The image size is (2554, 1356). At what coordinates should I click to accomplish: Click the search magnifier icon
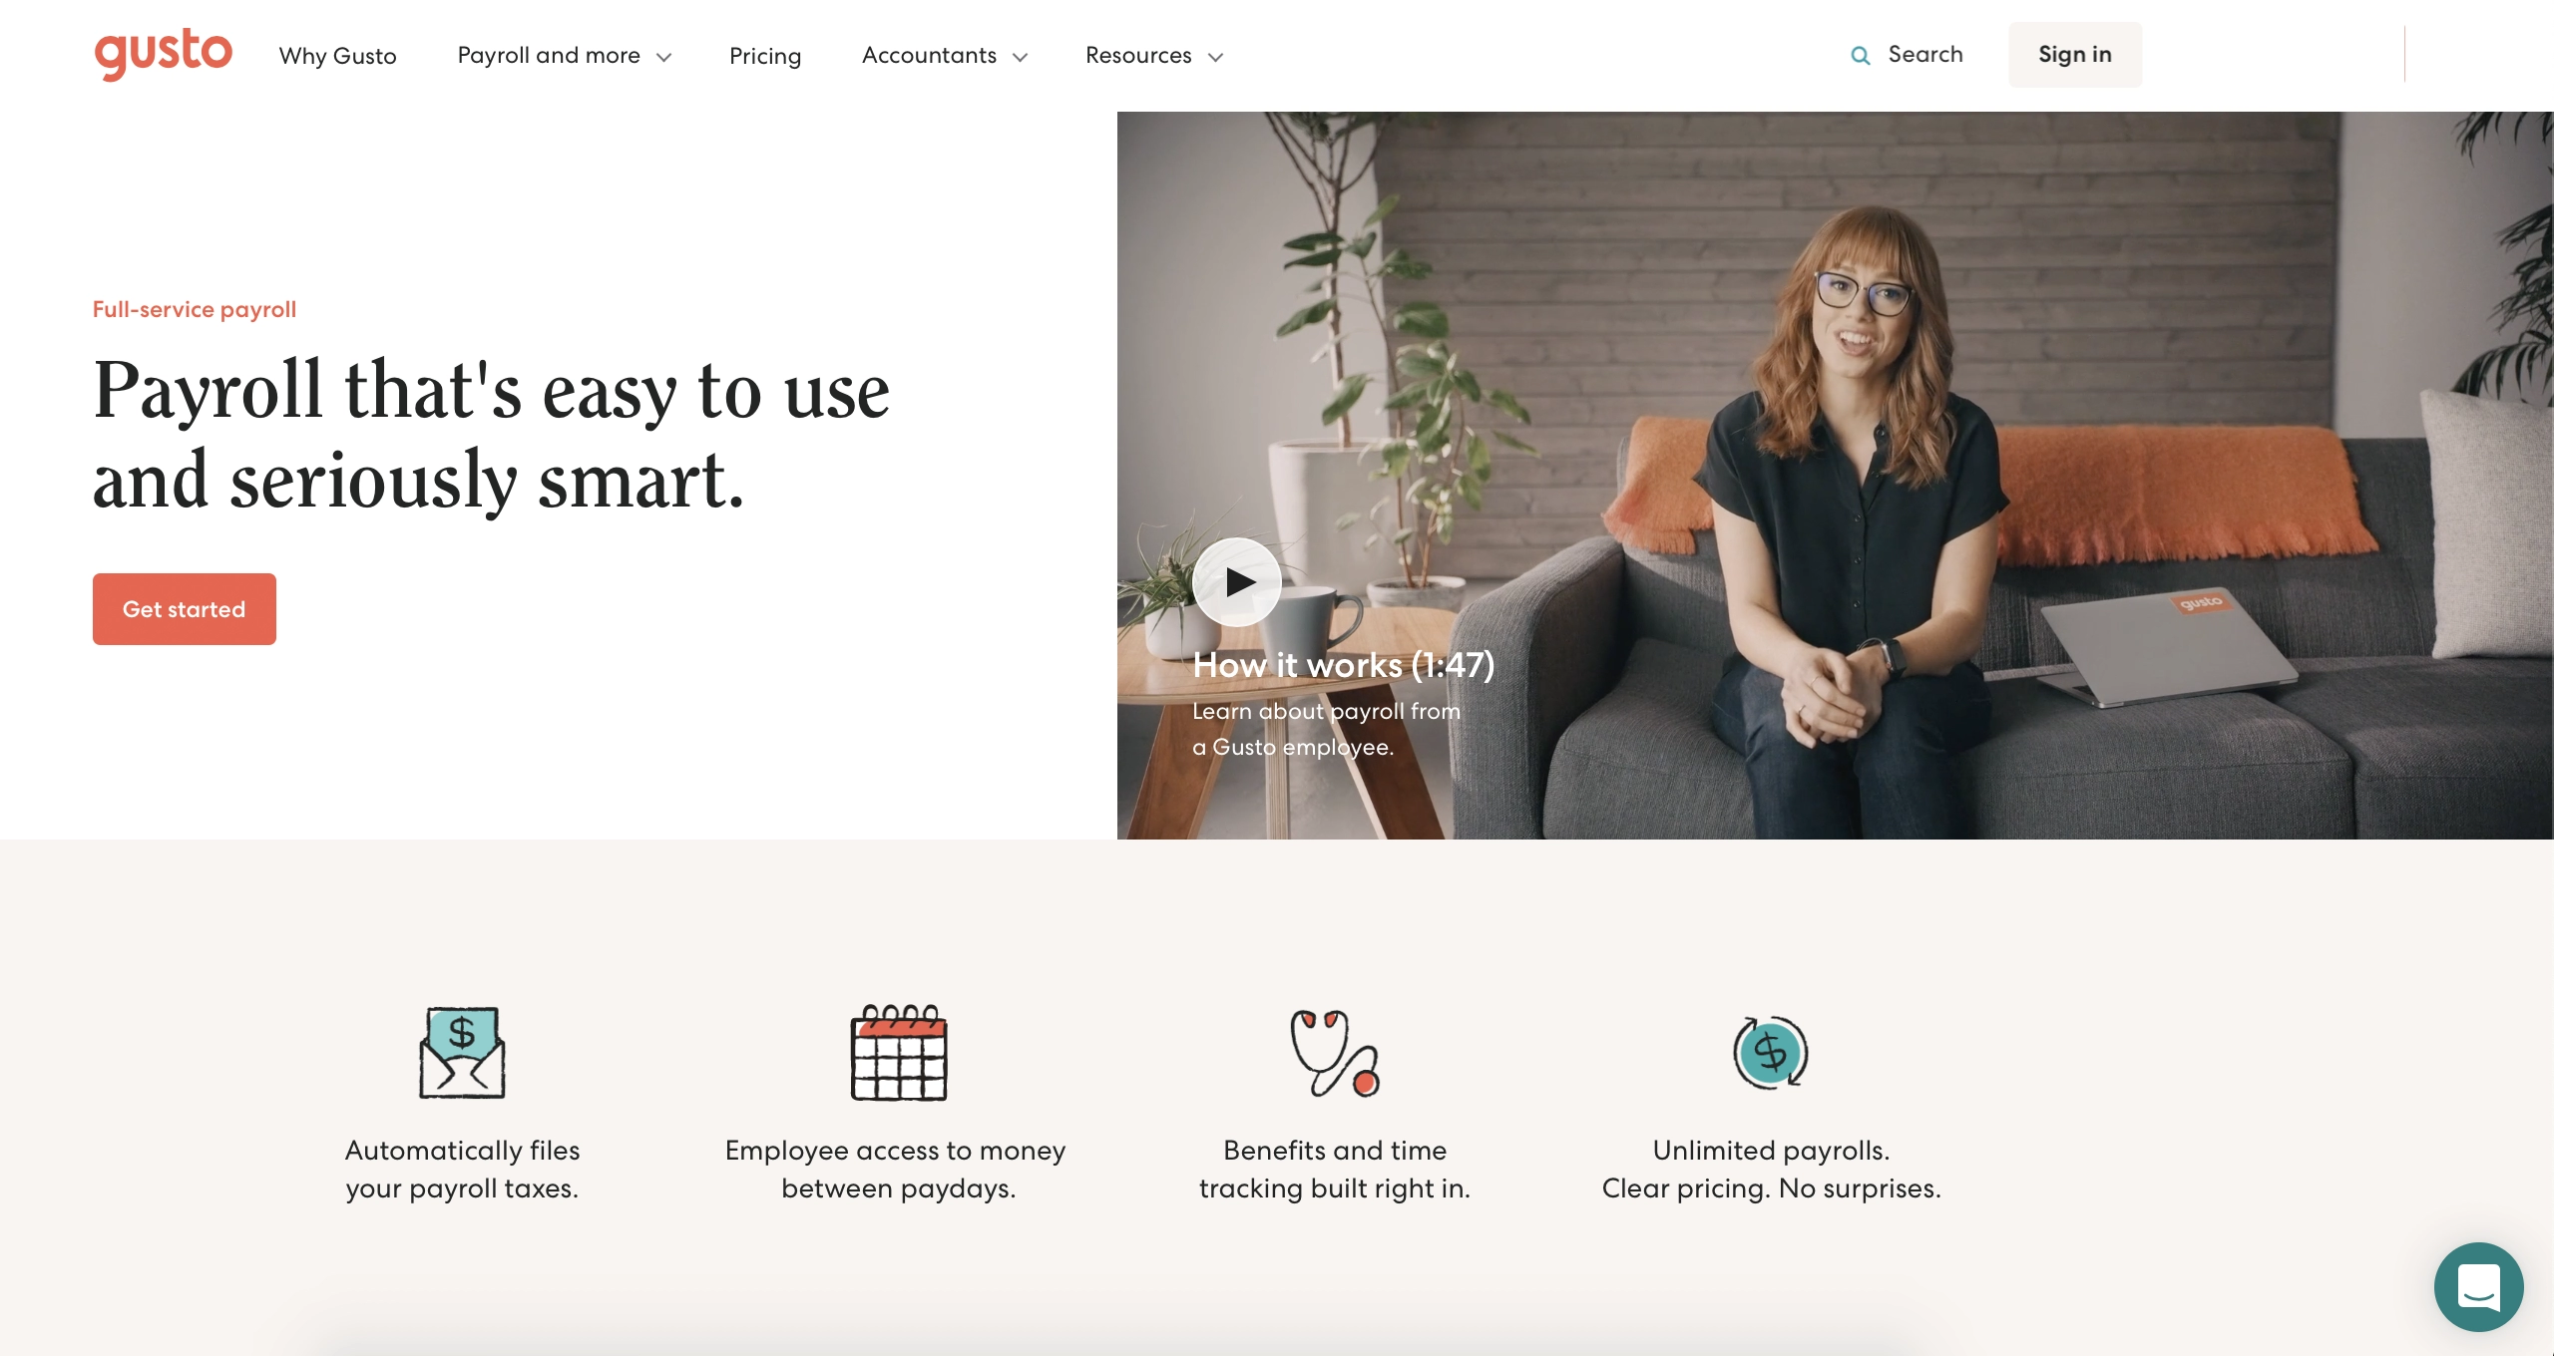pos(1860,56)
